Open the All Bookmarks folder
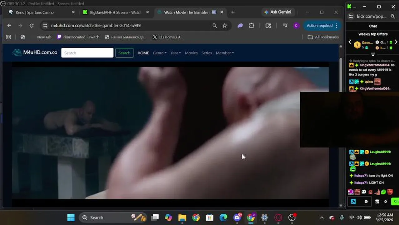Image resolution: width=399 pixels, height=225 pixels. (323, 37)
